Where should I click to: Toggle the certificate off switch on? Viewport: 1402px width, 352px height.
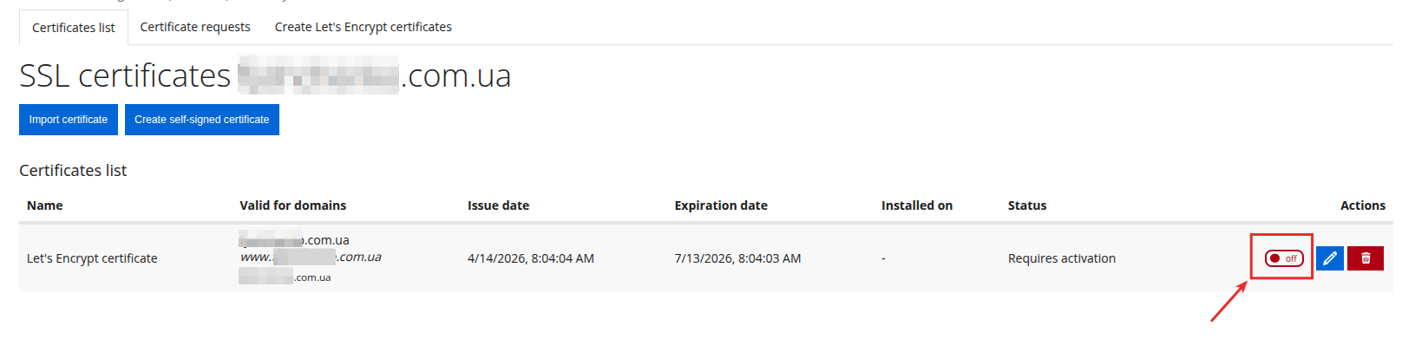point(1283,258)
